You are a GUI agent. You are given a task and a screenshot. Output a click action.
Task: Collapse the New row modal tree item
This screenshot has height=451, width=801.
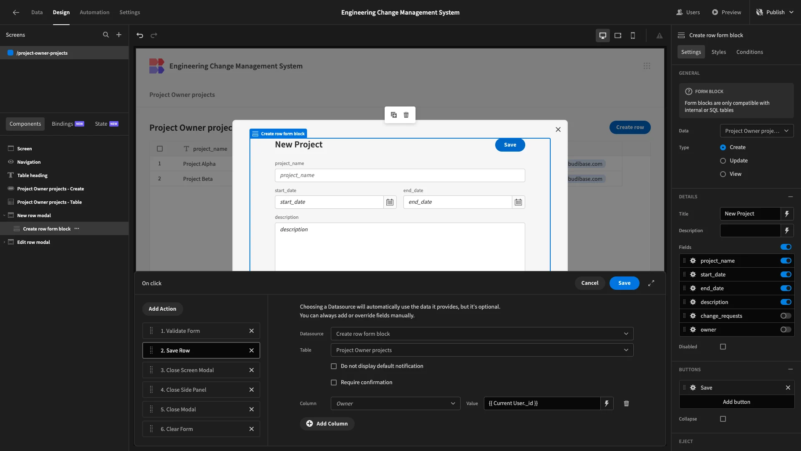point(4,215)
